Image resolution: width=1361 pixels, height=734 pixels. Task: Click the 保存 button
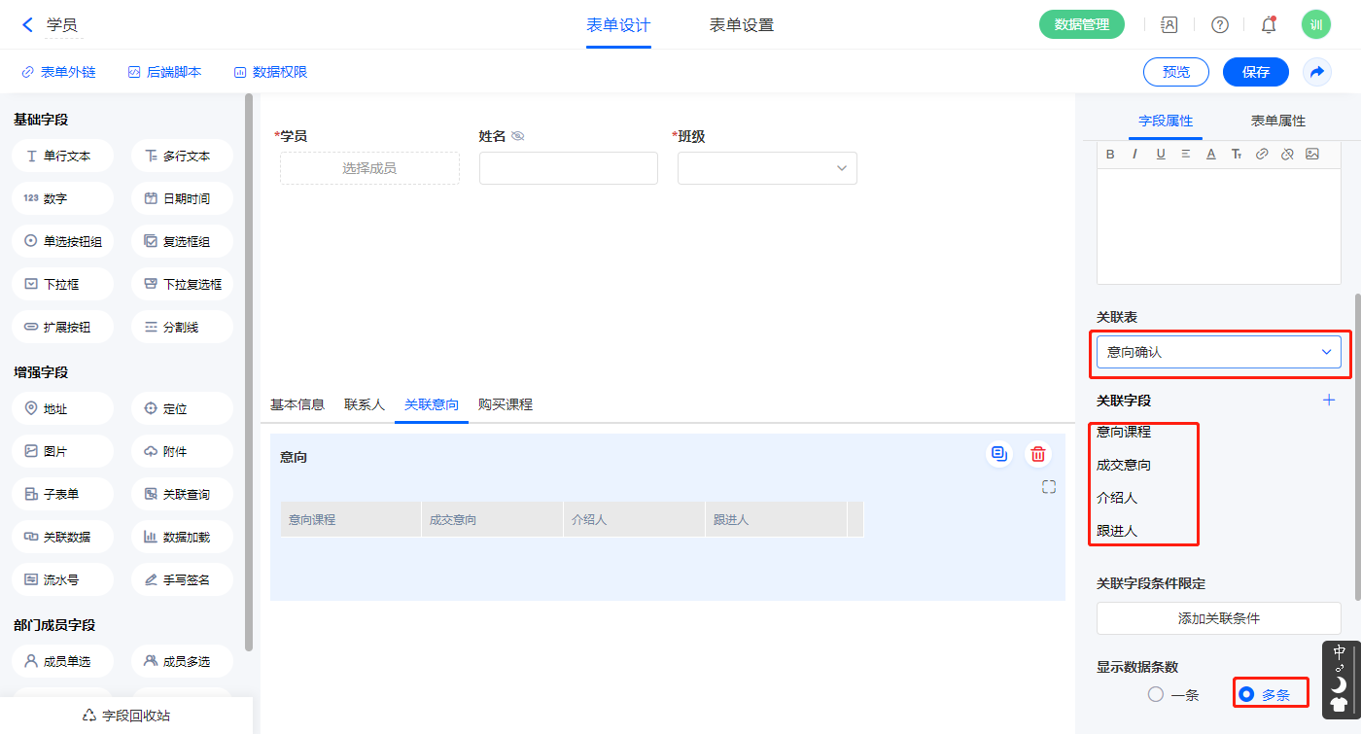point(1255,72)
